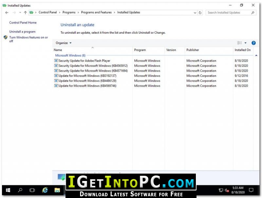The height and width of the screenshot is (198, 262).
Task: Go back using the Back arrow
Action: (x=7, y=12)
